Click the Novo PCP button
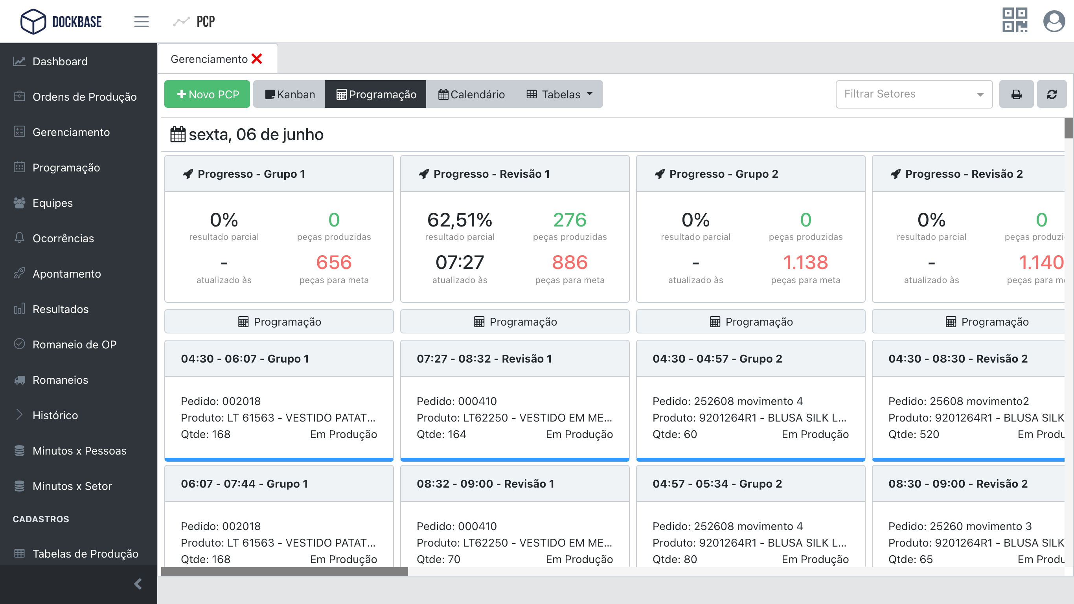The height and width of the screenshot is (604, 1074). 207,94
